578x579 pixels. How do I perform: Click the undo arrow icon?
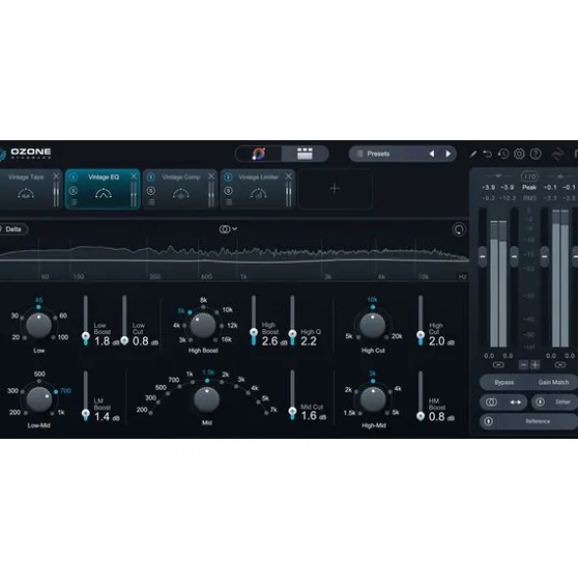[488, 154]
